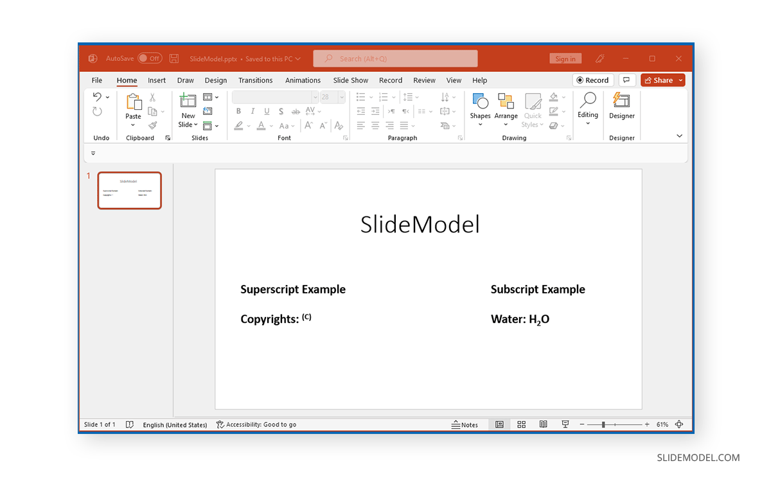
Task: Turn off the AutoSave switch
Action: [x=150, y=58]
